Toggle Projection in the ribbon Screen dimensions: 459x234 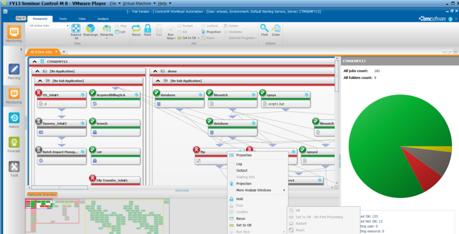click(x=211, y=32)
